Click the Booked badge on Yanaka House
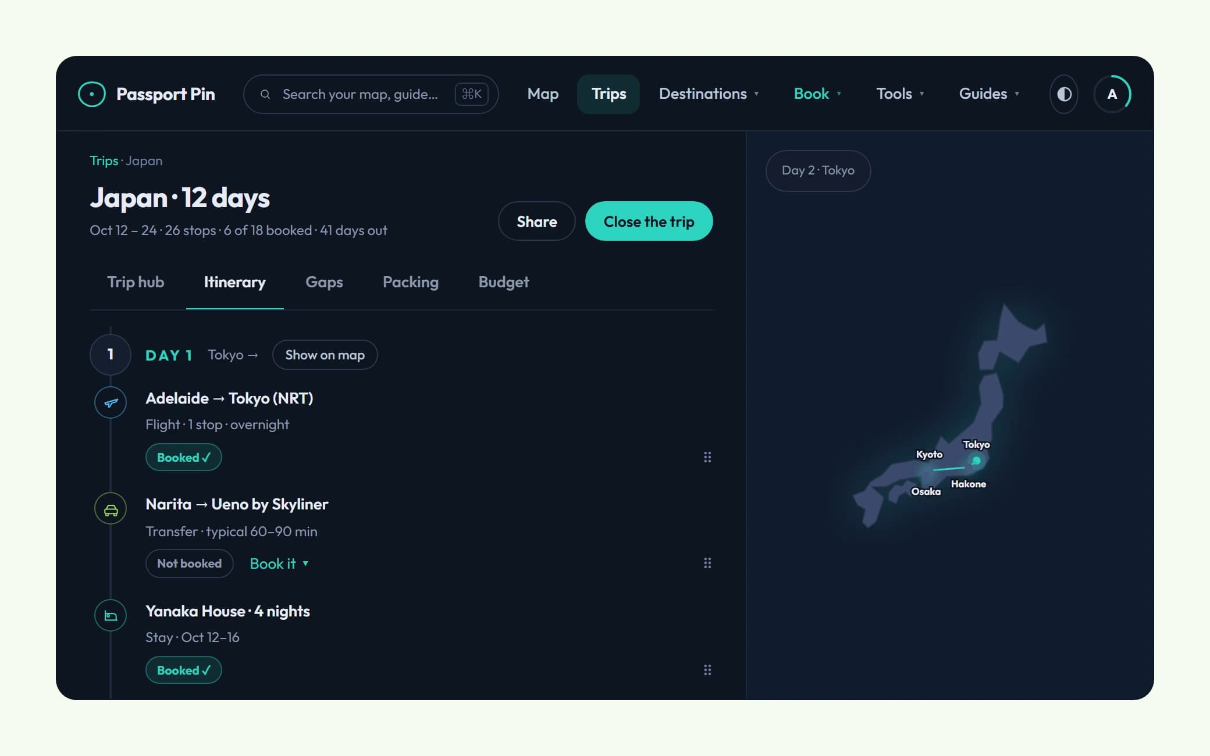 pyautogui.click(x=184, y=670)
